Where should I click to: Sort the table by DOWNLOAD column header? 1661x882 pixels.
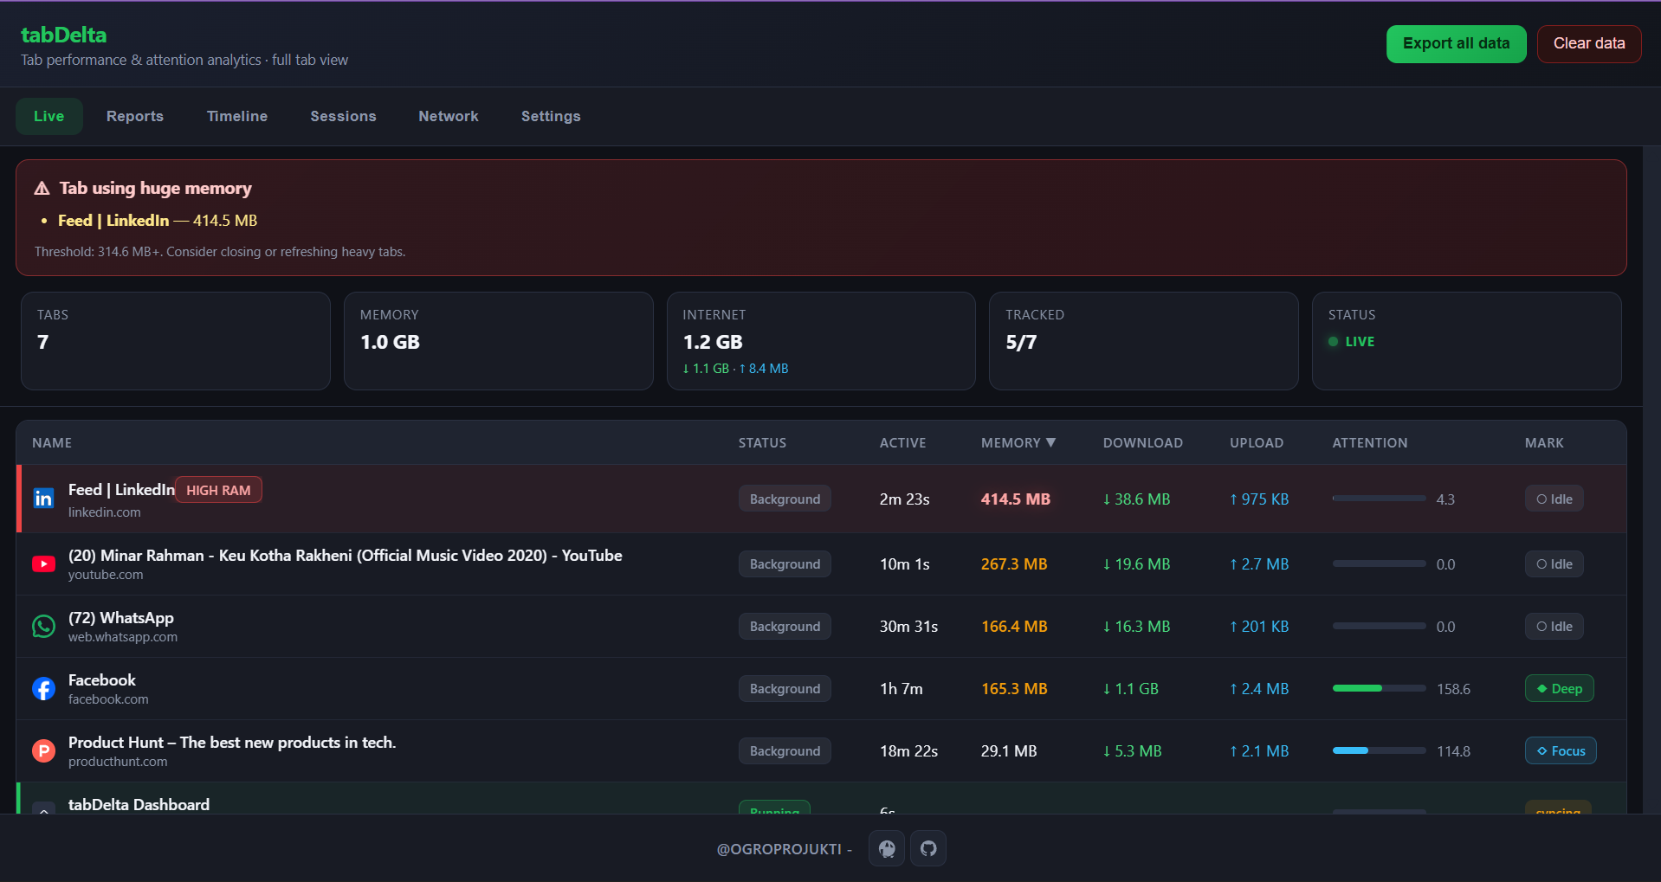tap(1143, 443)
